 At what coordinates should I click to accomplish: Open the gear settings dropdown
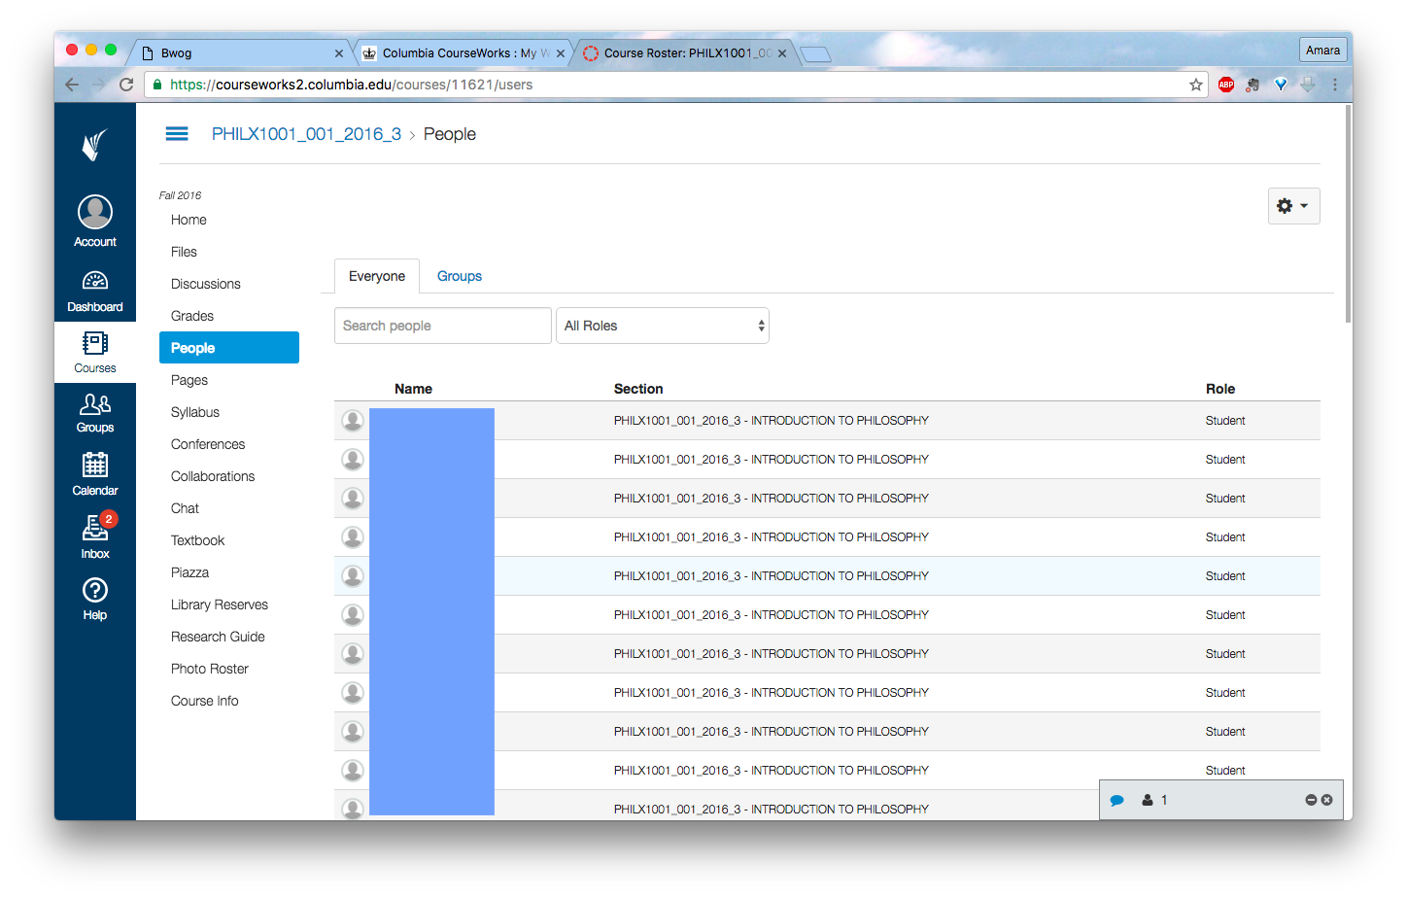click(1293, 206)
